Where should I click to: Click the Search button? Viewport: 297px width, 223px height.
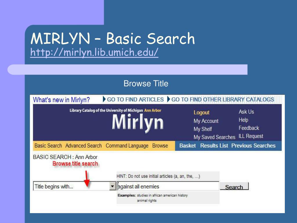pos(234,186)
